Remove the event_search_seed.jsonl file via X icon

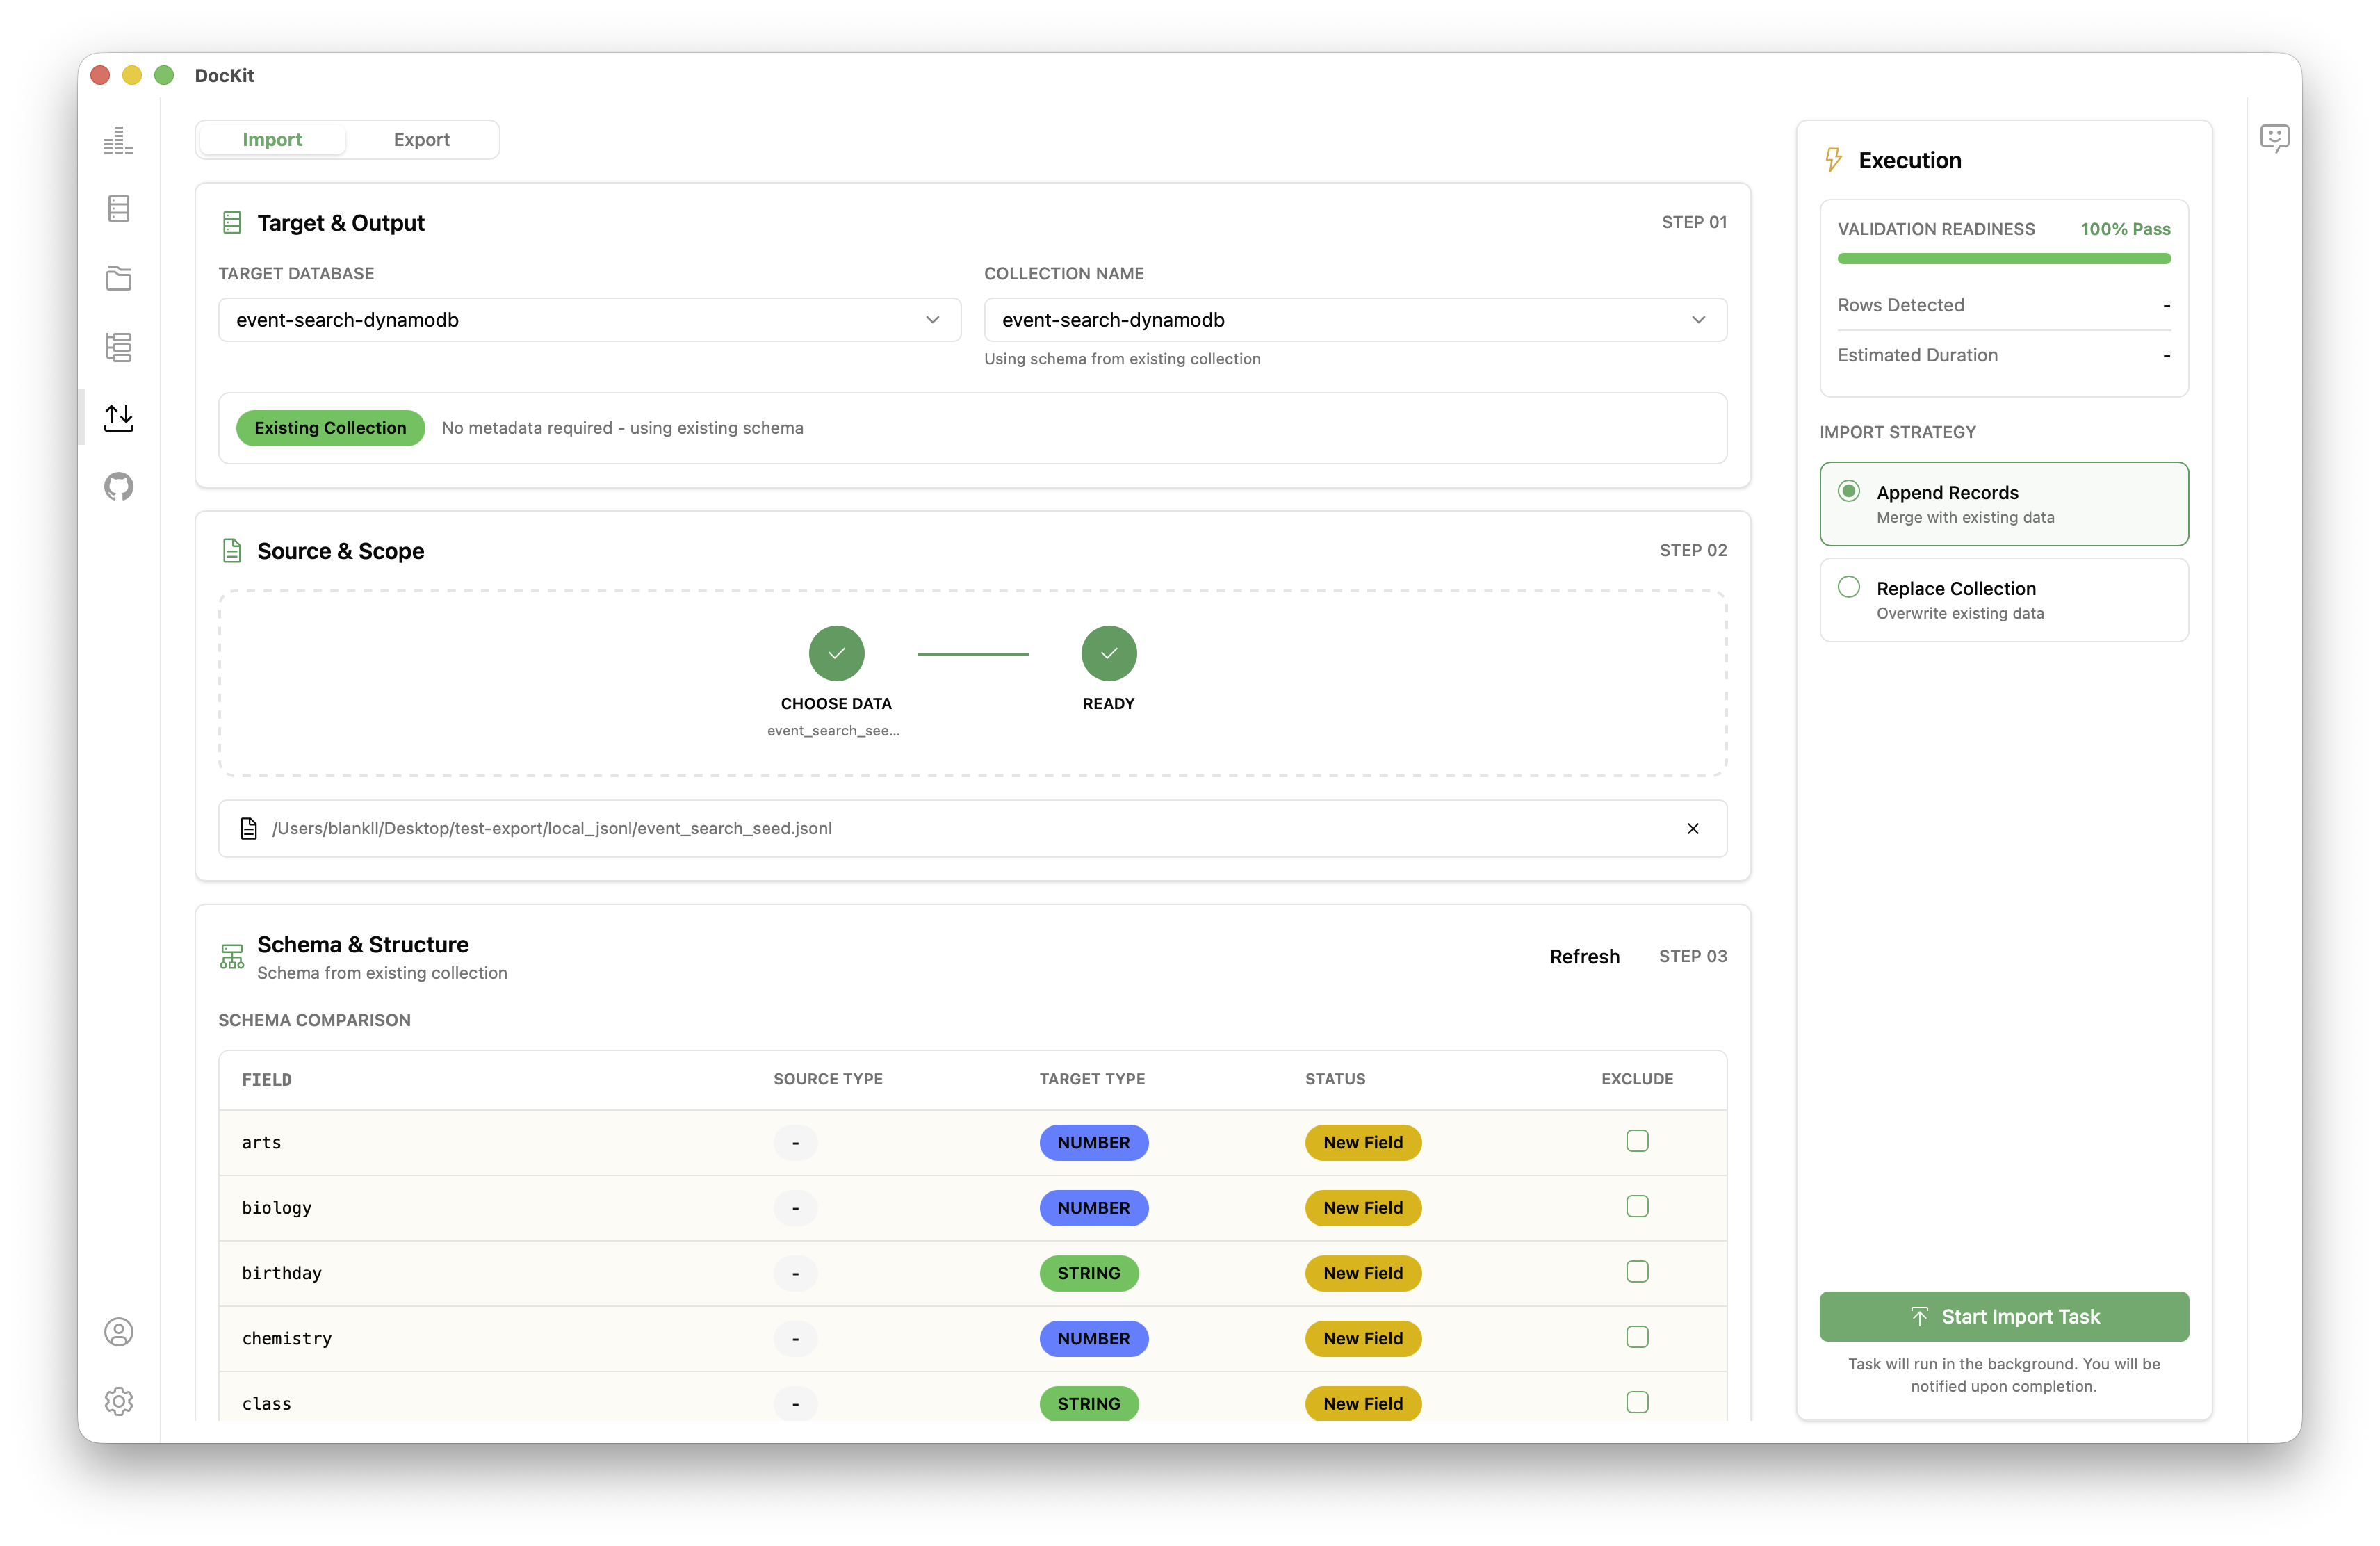[x=1693, y=828]
